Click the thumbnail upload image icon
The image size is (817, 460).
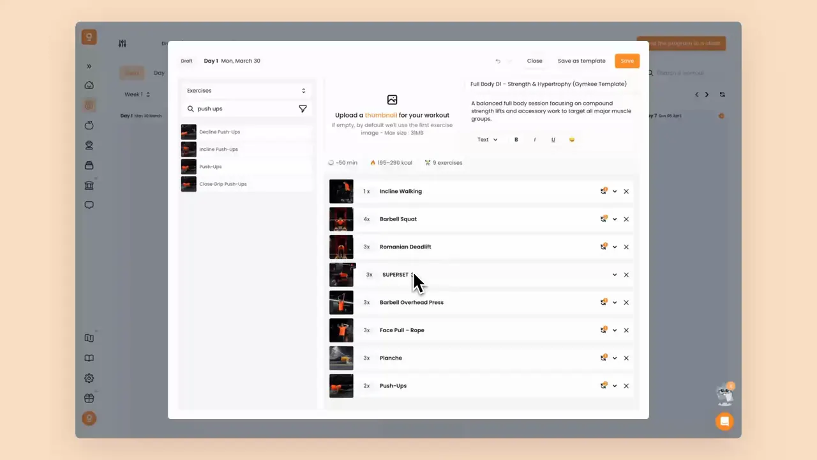(392, 100)
